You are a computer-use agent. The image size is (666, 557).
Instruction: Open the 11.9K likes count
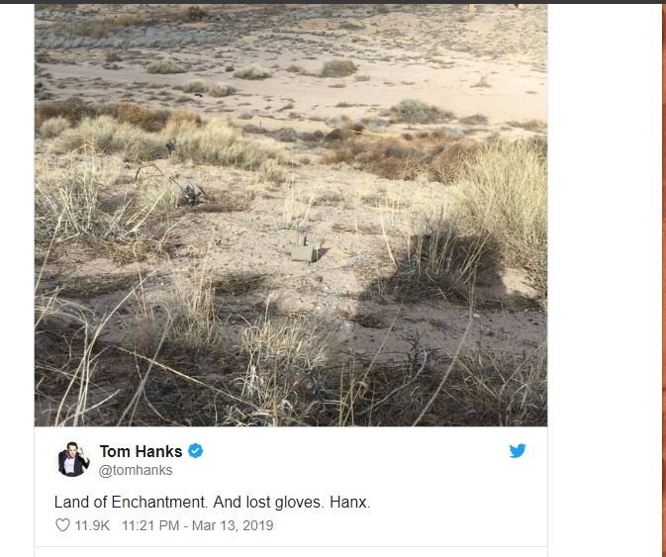pos(92,525)
